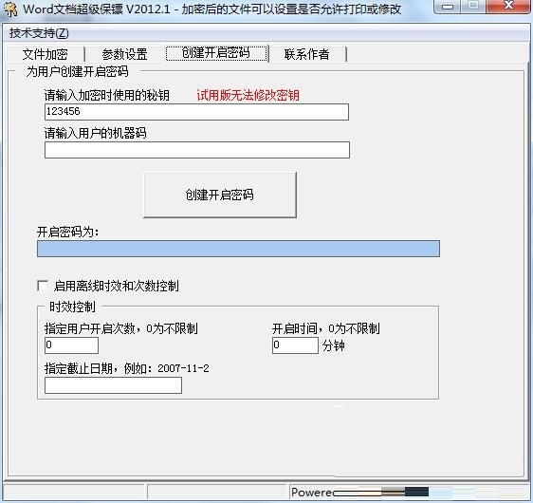Maximize the application window

click(473, 7)
